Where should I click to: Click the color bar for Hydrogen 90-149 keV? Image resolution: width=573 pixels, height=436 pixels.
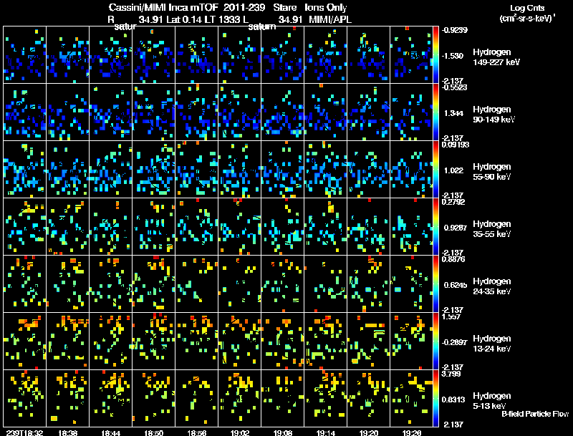coord(436,112)
